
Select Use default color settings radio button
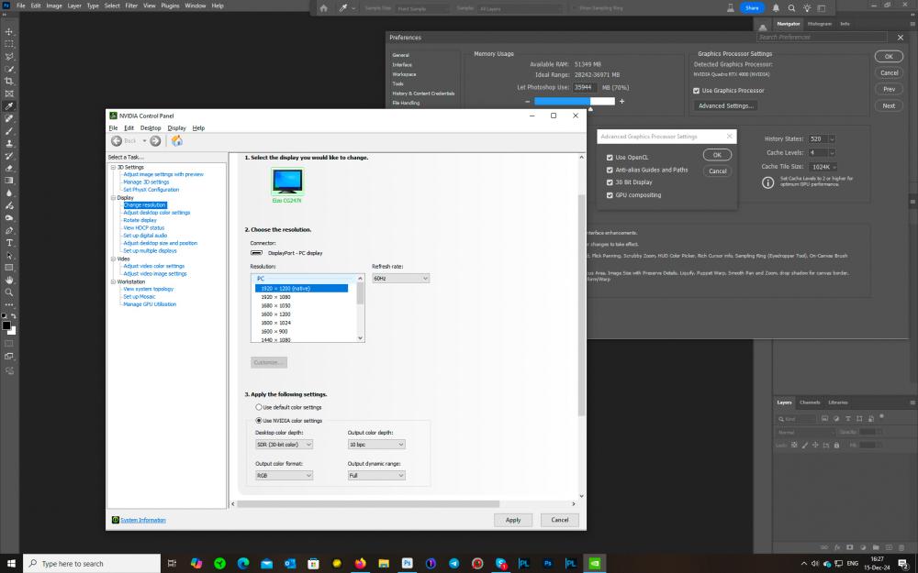[258, 407]
